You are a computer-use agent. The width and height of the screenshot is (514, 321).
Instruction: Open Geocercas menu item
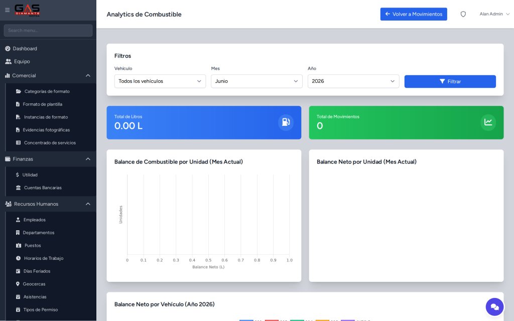(34, 284)
